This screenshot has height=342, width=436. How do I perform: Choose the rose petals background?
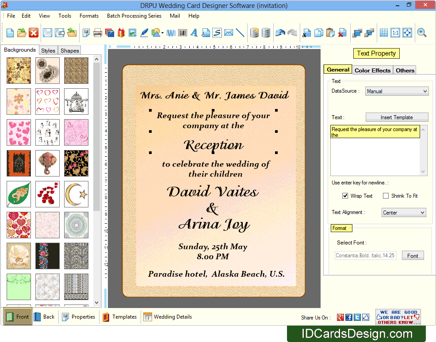pyautogui.click(x=48, y=194)
